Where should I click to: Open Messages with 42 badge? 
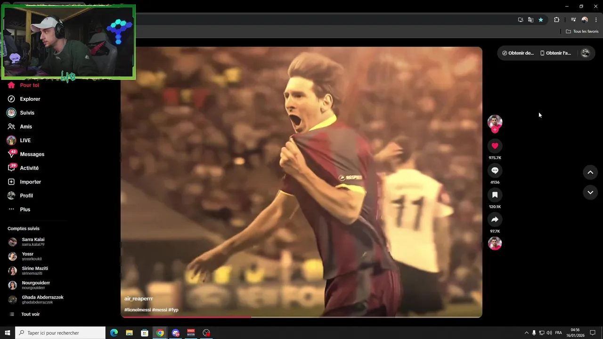tap(26, 154)
